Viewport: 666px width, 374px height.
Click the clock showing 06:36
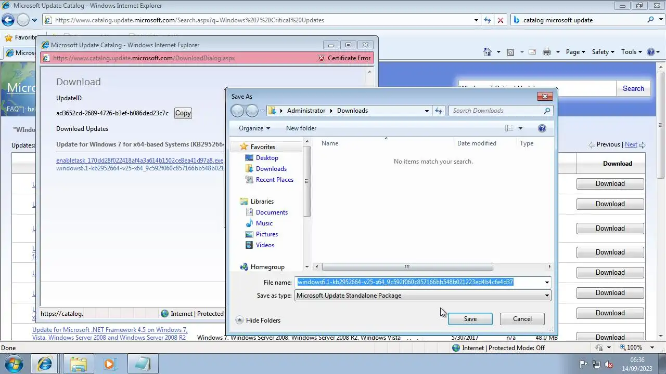click(x=637, y=359)
